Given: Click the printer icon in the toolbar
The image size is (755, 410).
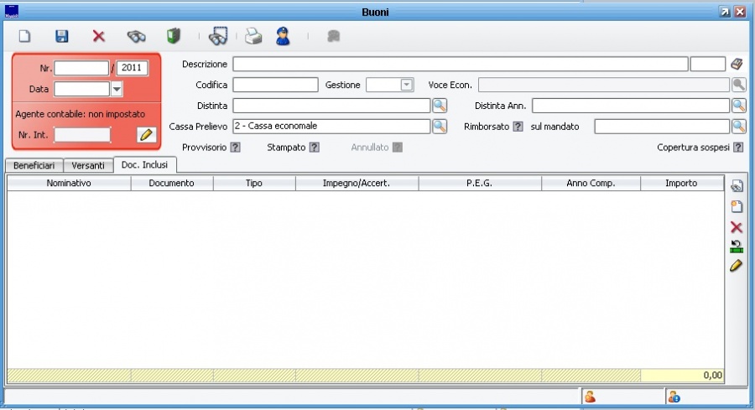Looking at the screenshot, I should point(253,37).
